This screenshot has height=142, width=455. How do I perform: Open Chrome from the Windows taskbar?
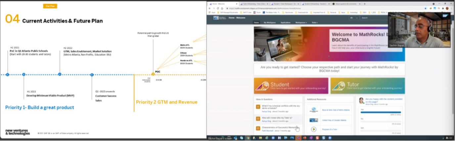[248, 138]
